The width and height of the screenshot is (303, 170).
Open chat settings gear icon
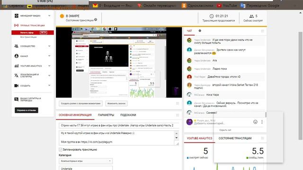[200, 31]
